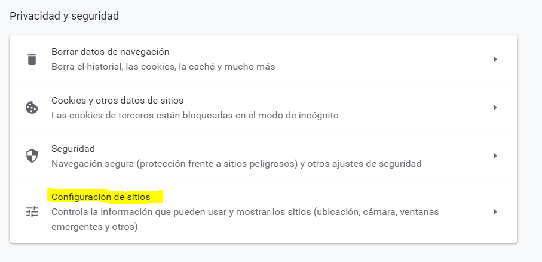
Task: Click the sliders icon for site settings
Action: [32, 211]
